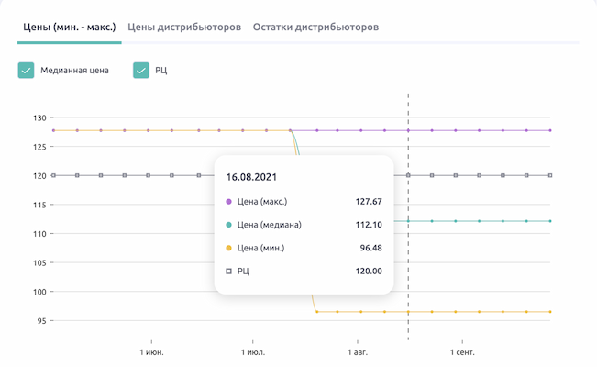597x367 pixels.
Task: Toggle the РЦ checkbox
Action: click(141, 71)
